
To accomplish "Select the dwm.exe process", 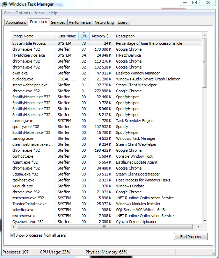I will pyautogui.click(x=106, y=73).
